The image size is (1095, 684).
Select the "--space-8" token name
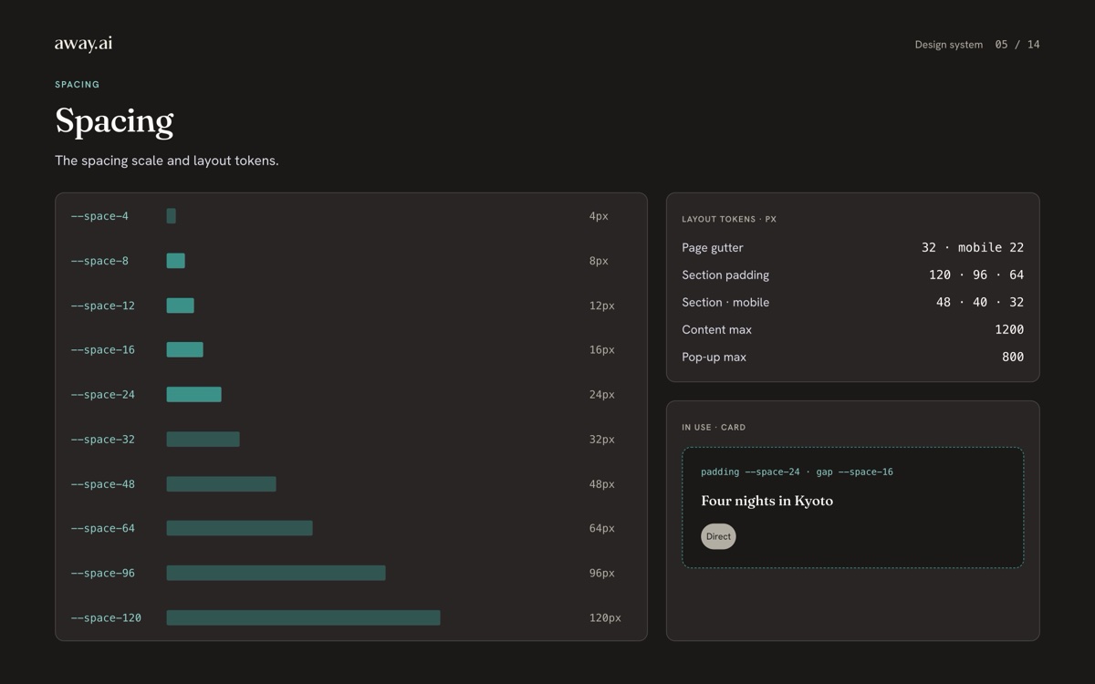(x=99, y=261)
